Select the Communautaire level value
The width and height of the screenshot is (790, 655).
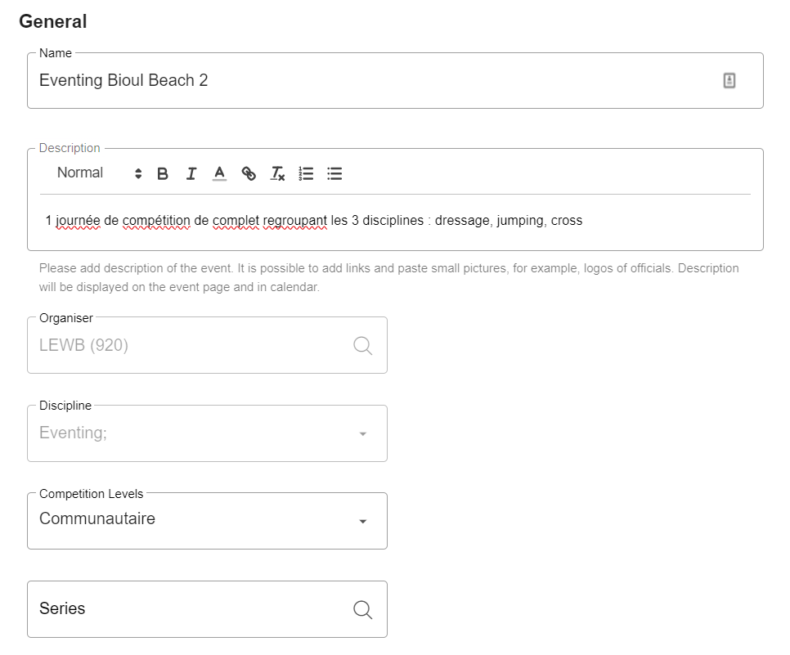tap(97, 519)
